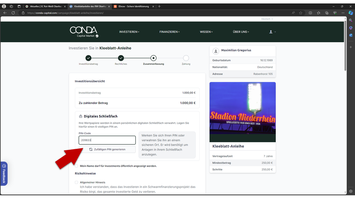Open split screen icon in toolbar
Screen dimensions: 355x199
310,13
